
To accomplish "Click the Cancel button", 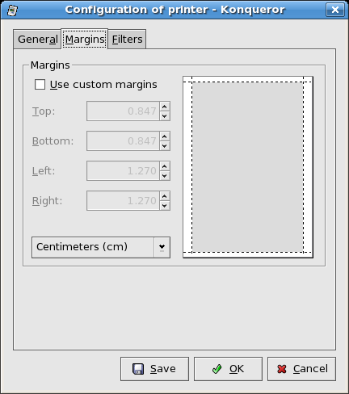I will 301,369.
